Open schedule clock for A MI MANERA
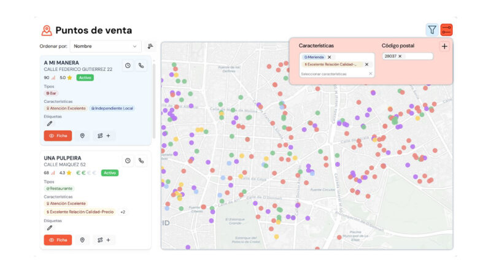This screenshot has height=273, width=491. click(128, 66)
